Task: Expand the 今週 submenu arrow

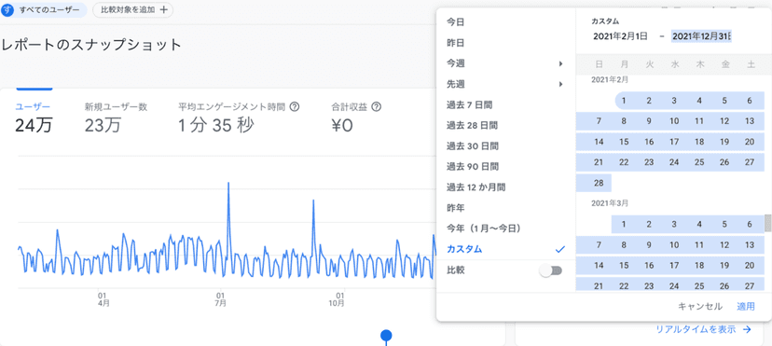Action: coord(560,63)
